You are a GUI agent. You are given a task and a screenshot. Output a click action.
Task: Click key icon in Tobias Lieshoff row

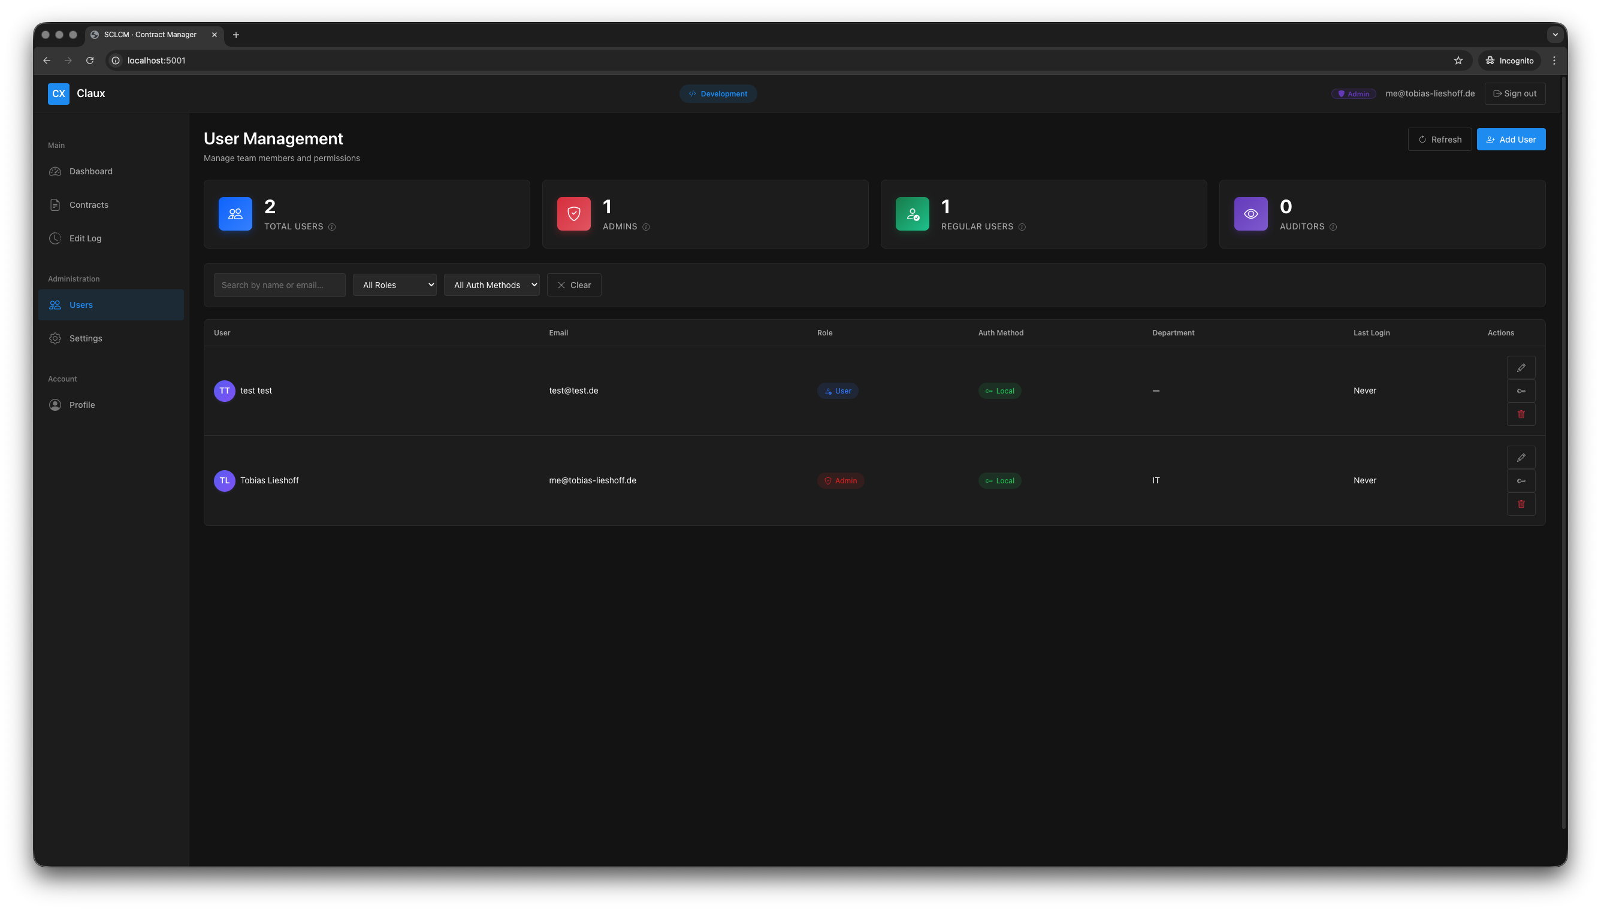1521,480
